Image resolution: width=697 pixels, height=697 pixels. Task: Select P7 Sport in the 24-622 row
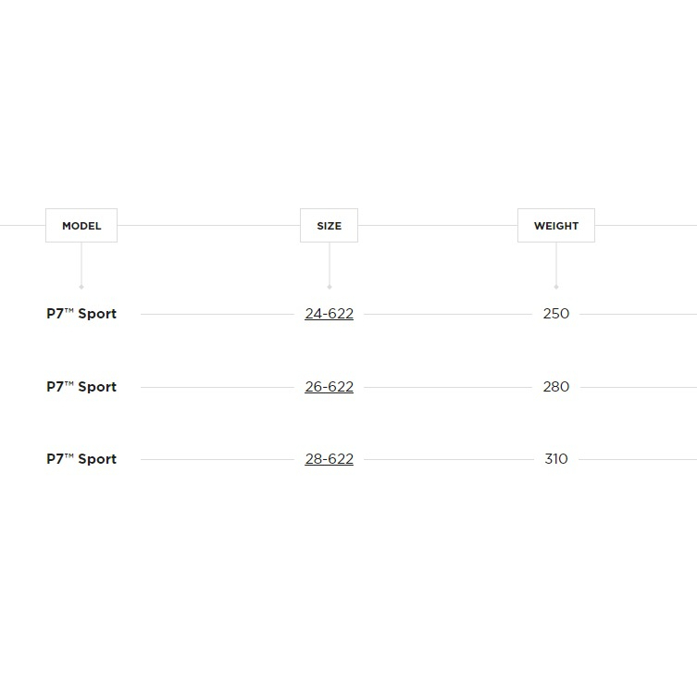coord(81,314)
